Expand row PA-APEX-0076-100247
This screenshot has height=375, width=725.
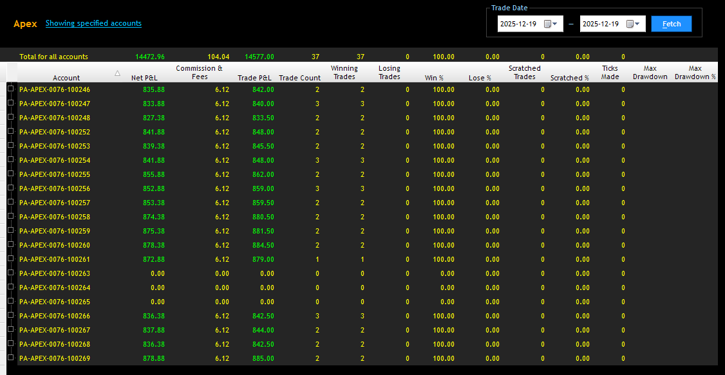pyautogui.click(x=10, y=102)
